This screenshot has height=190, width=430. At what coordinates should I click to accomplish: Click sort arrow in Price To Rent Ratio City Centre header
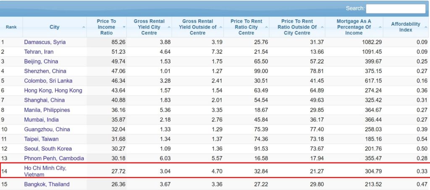point(266,27)
